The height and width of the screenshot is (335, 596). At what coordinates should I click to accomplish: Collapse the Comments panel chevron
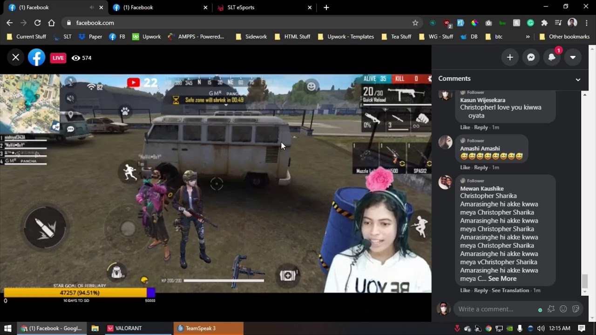tap(578, 79)
